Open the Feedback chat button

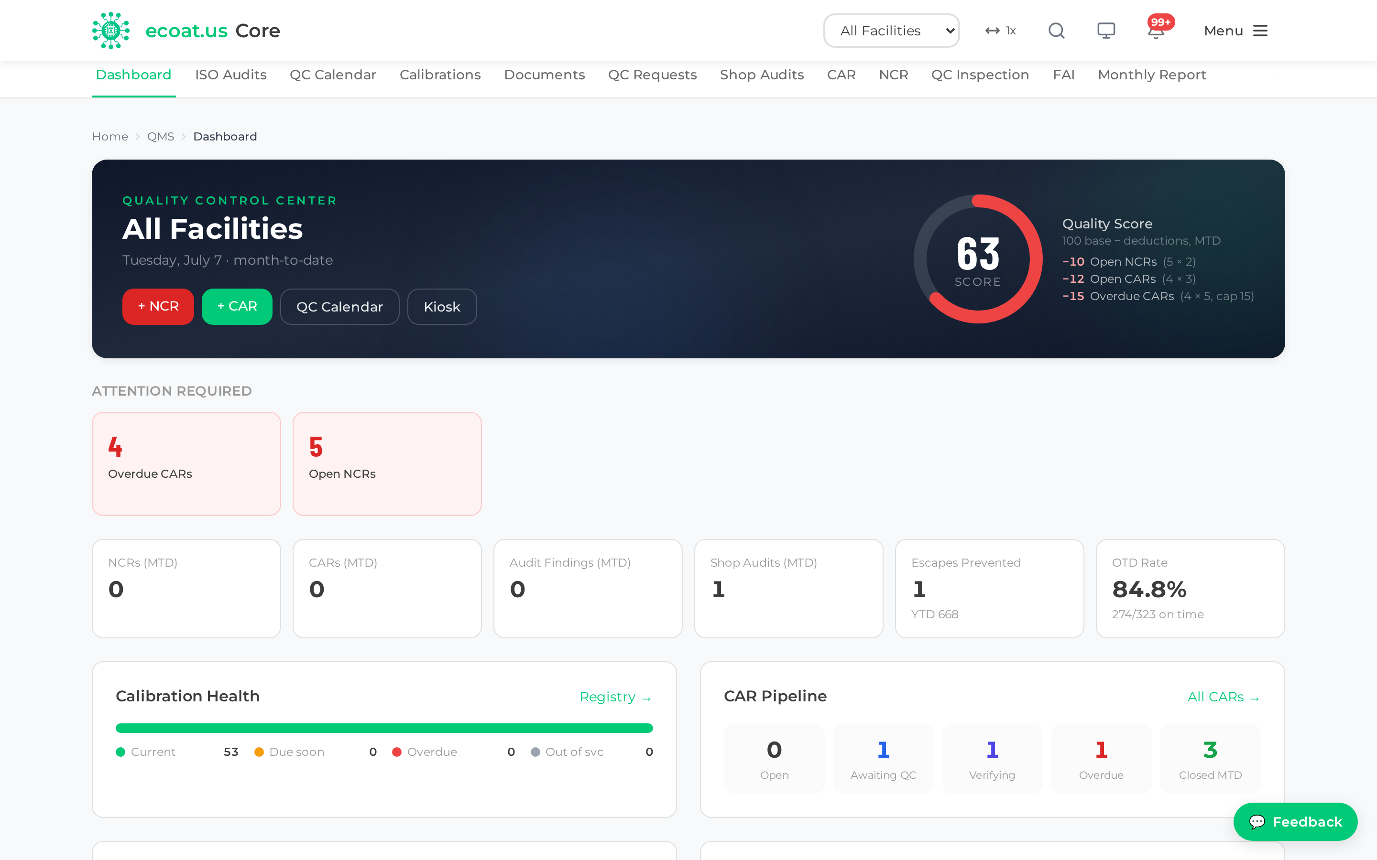[1296, 822]
